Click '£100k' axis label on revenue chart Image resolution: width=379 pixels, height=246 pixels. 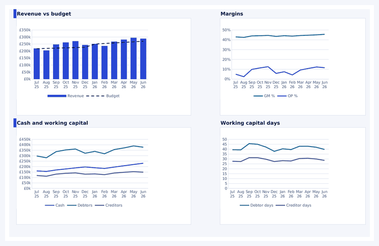[25, 65]
